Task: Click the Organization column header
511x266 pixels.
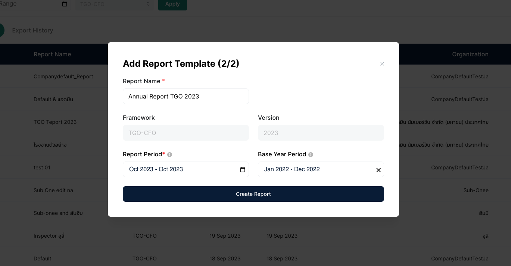Action: click(470, 54)
